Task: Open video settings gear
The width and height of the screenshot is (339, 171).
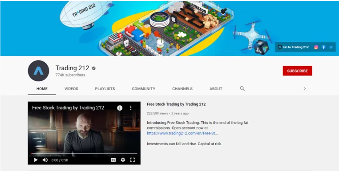Action: 123,160
